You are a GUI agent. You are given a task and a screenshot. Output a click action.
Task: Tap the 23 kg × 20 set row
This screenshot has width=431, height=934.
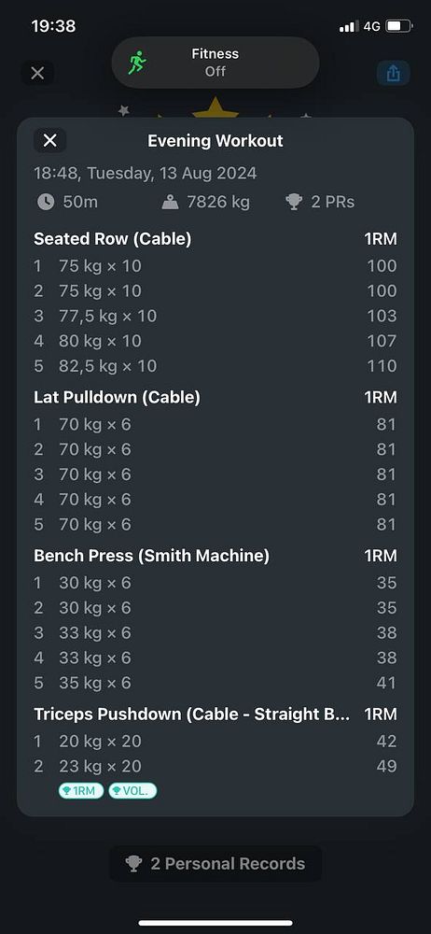point(215,766)
